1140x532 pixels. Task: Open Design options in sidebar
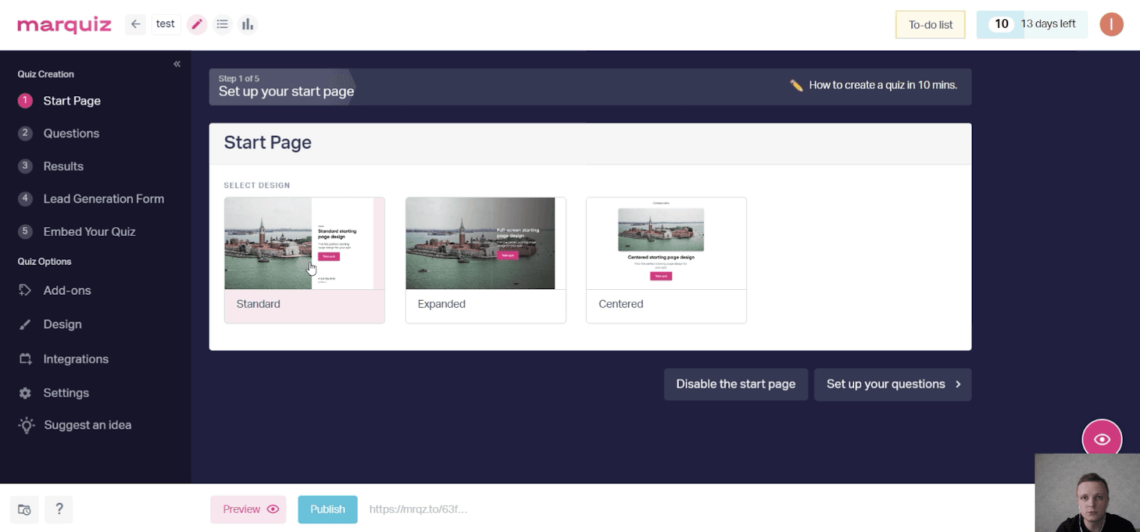point(63,325)
